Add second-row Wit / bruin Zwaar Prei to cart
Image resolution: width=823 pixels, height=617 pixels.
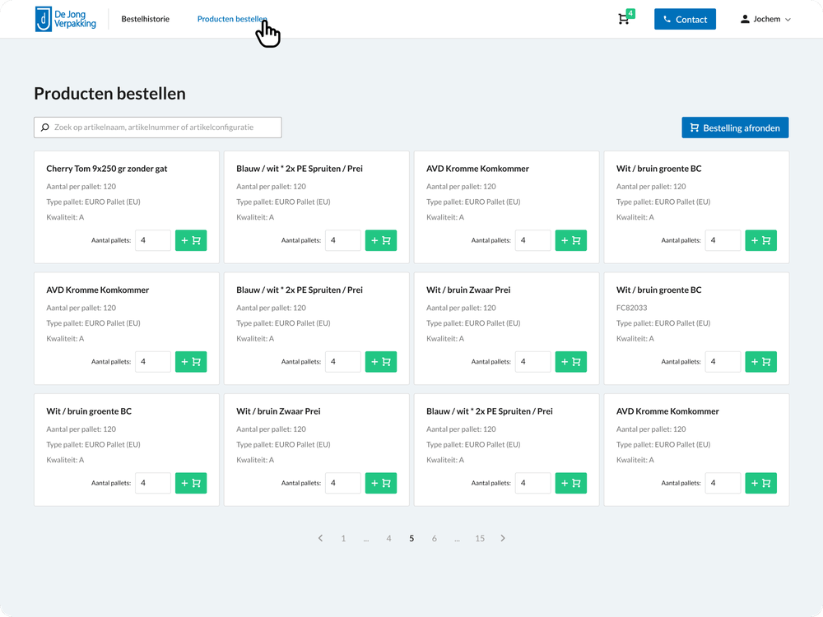[x=570, y=361]
